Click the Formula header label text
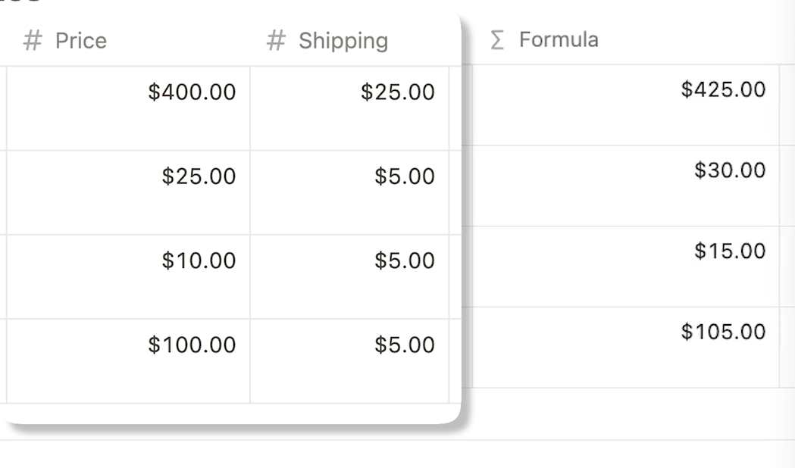This screenshot has width=795, height=468. point(559,39)
